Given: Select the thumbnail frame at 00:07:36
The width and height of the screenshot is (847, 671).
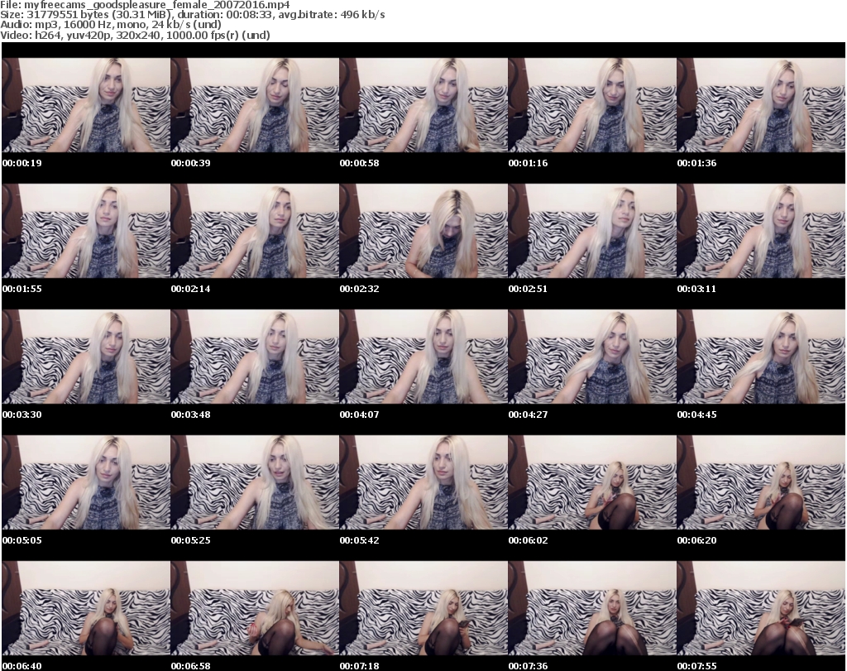Looking at the screenshot, I should (592, 608).
